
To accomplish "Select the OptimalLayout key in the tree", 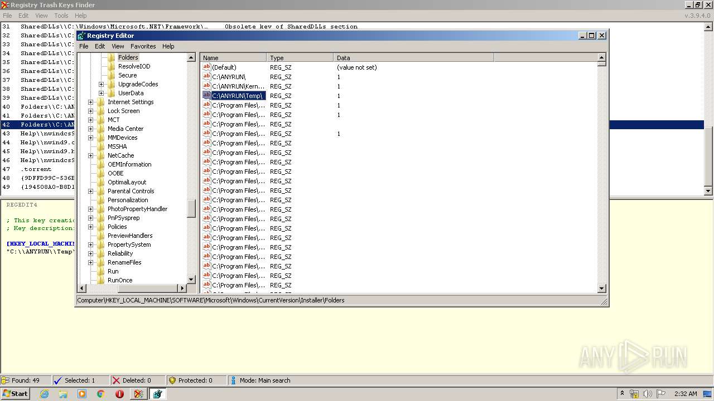I will point(127,182).
